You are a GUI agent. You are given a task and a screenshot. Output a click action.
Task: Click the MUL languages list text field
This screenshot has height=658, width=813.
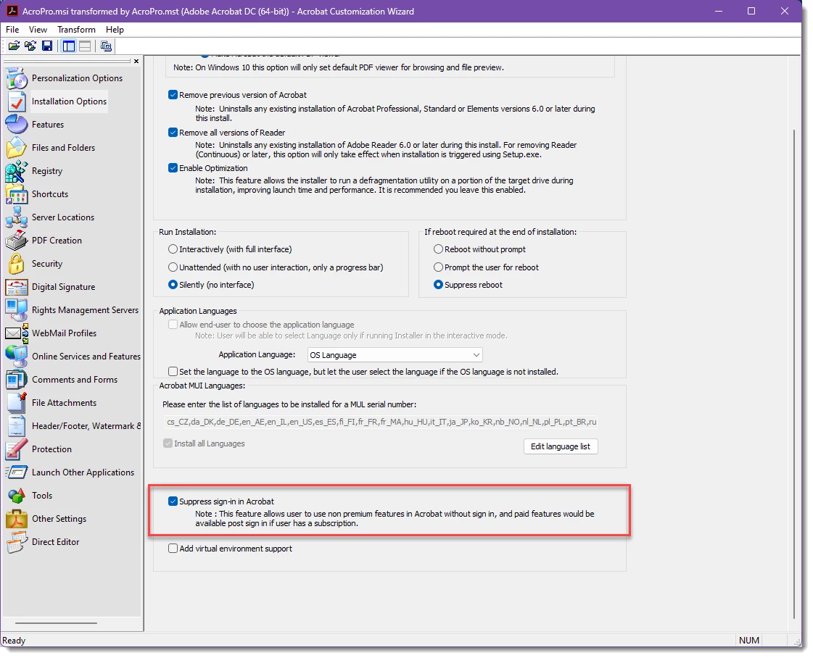pos(381,422)
